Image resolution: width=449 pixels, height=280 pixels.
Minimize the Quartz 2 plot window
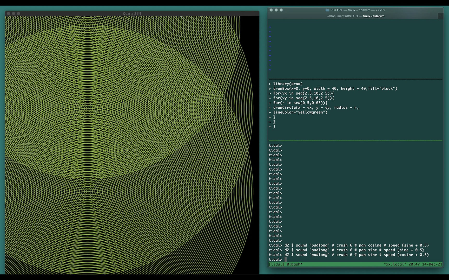pos(14,13)
